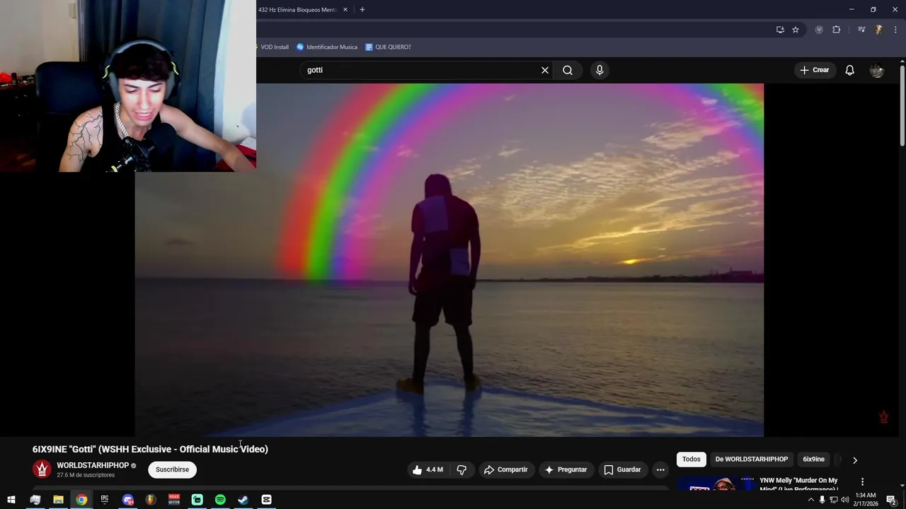Start voice search with the microphone icon
The image size is (906, 509).
click(600, 70)
